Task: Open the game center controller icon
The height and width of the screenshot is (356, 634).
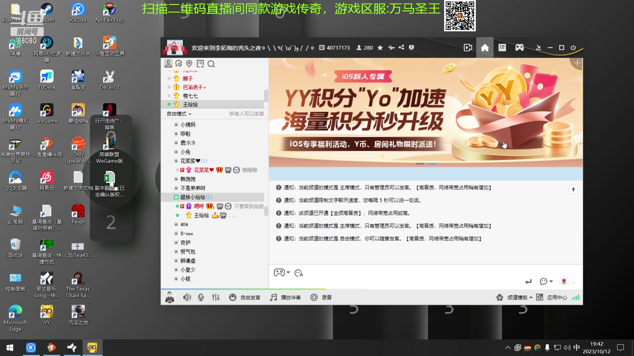Action: 519,47
